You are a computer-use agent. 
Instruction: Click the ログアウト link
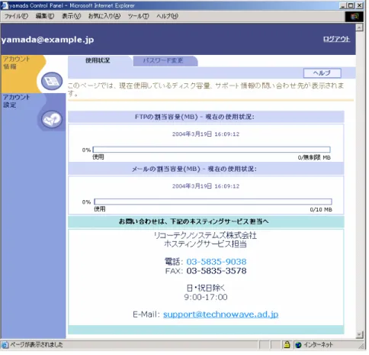click(336, 39)
